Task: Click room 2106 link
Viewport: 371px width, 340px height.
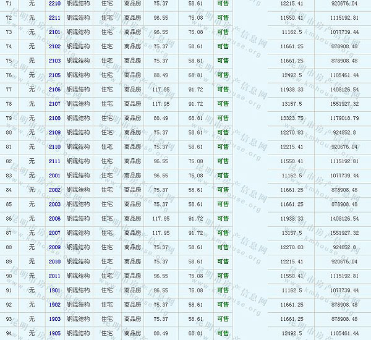Action: pos(54,89)
